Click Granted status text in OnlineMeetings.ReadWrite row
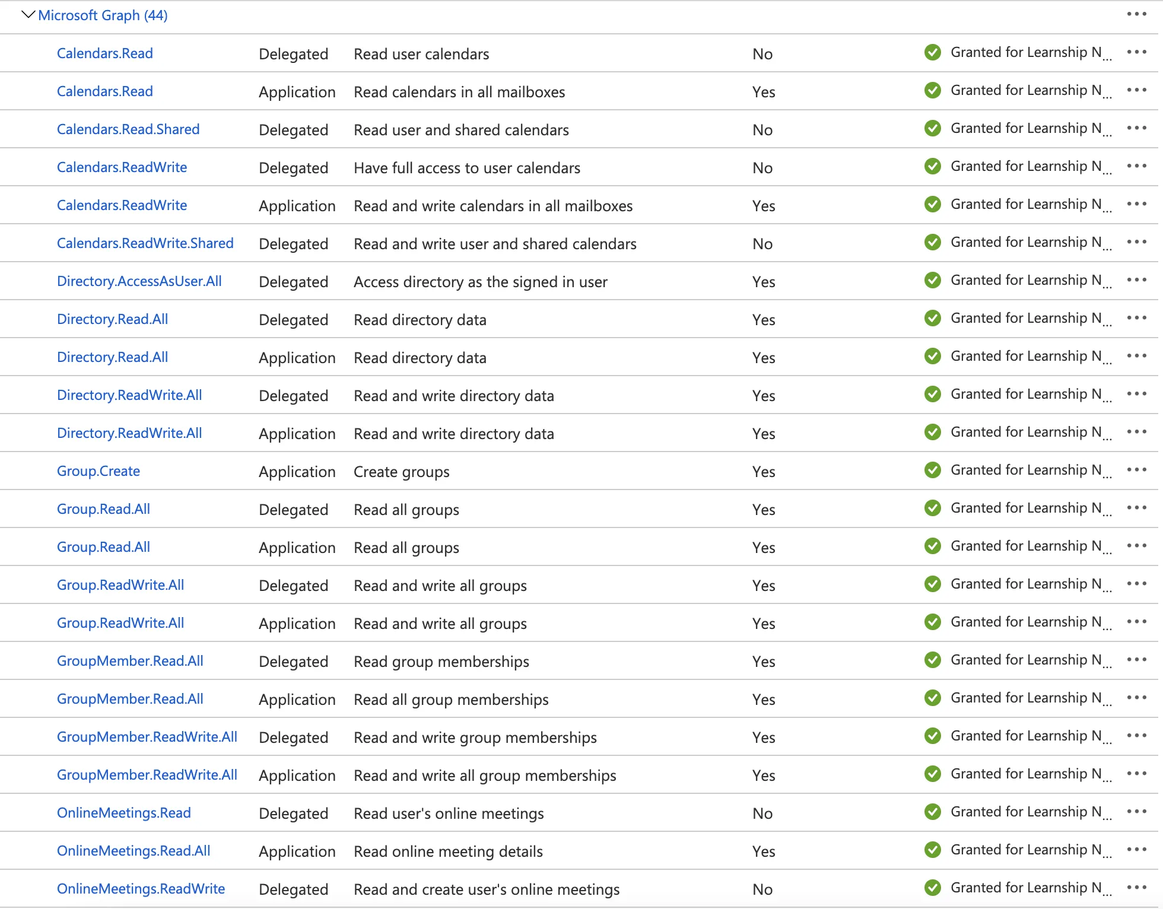Screen dimensions: 1163x909 click(1027, 888)
